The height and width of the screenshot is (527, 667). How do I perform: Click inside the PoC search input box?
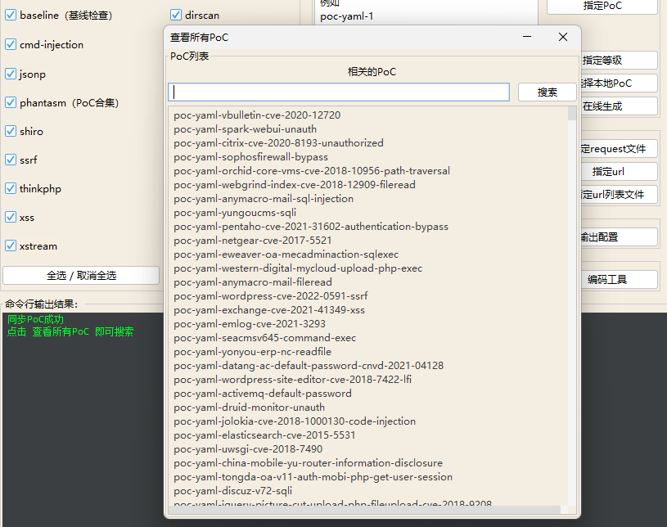(x=338, y=91)
